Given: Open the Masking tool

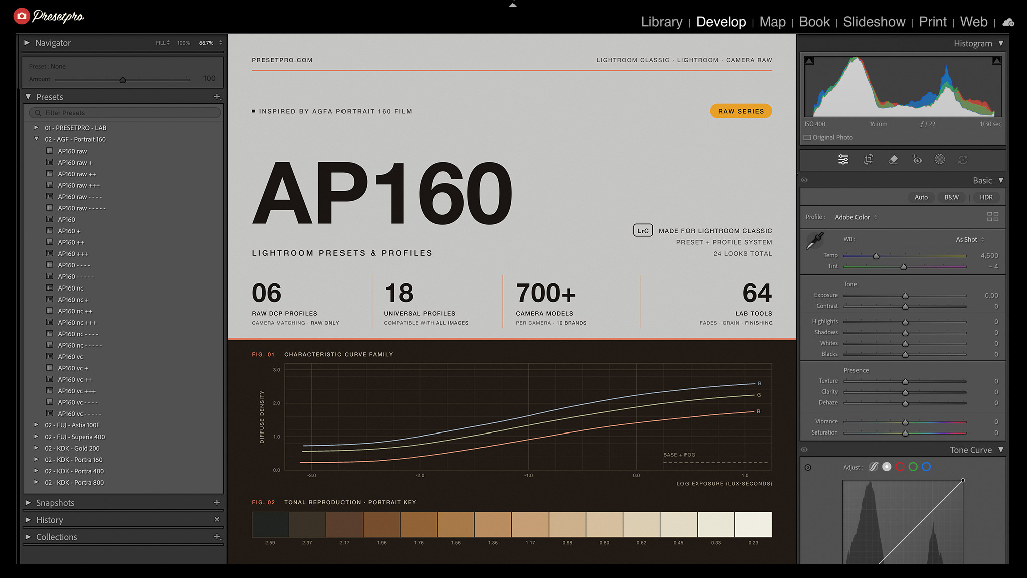Looking at the screenshot, I should point(940,160).
